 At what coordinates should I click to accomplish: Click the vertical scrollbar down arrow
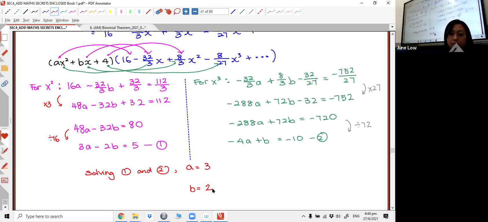coord(392,208)
